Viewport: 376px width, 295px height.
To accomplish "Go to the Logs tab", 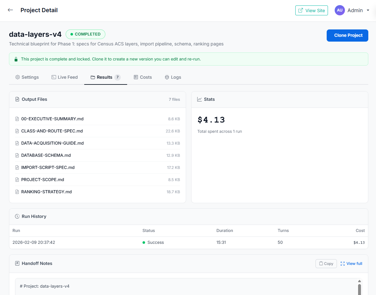I will click(x=173, y=77).
